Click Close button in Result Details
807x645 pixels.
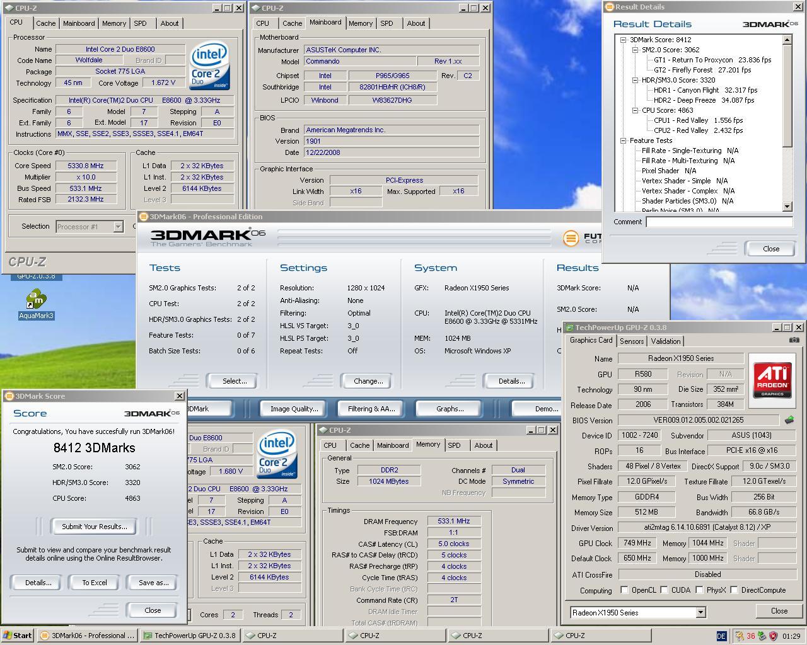(771, 249)
